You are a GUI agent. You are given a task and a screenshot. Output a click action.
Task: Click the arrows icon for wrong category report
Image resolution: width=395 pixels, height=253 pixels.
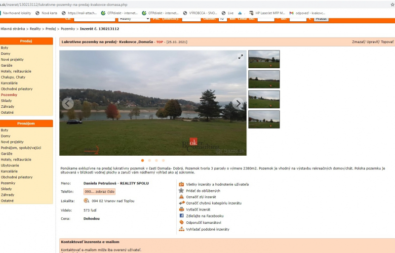click(181, 203)
